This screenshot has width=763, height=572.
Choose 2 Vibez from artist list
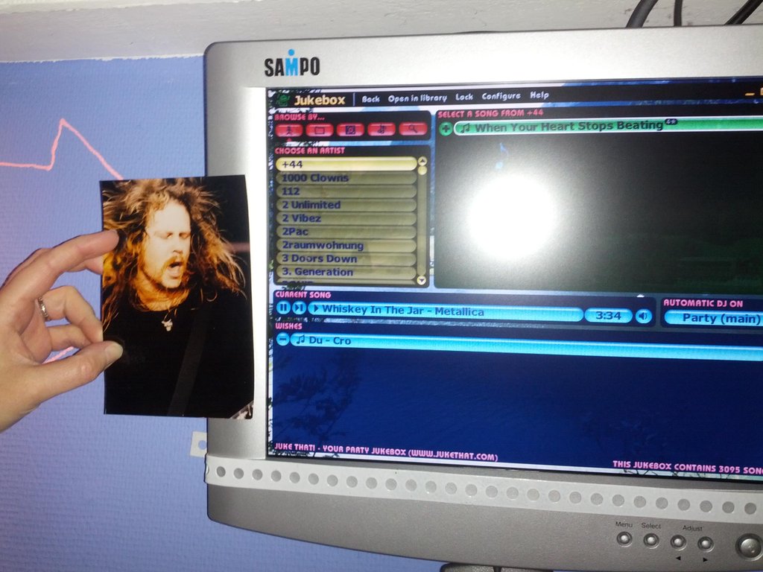click(x=346, y=218)
